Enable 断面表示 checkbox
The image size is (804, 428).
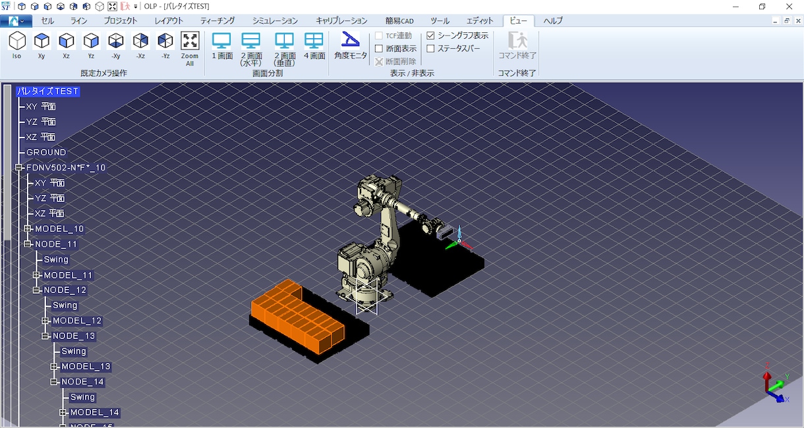coord(379,49)
